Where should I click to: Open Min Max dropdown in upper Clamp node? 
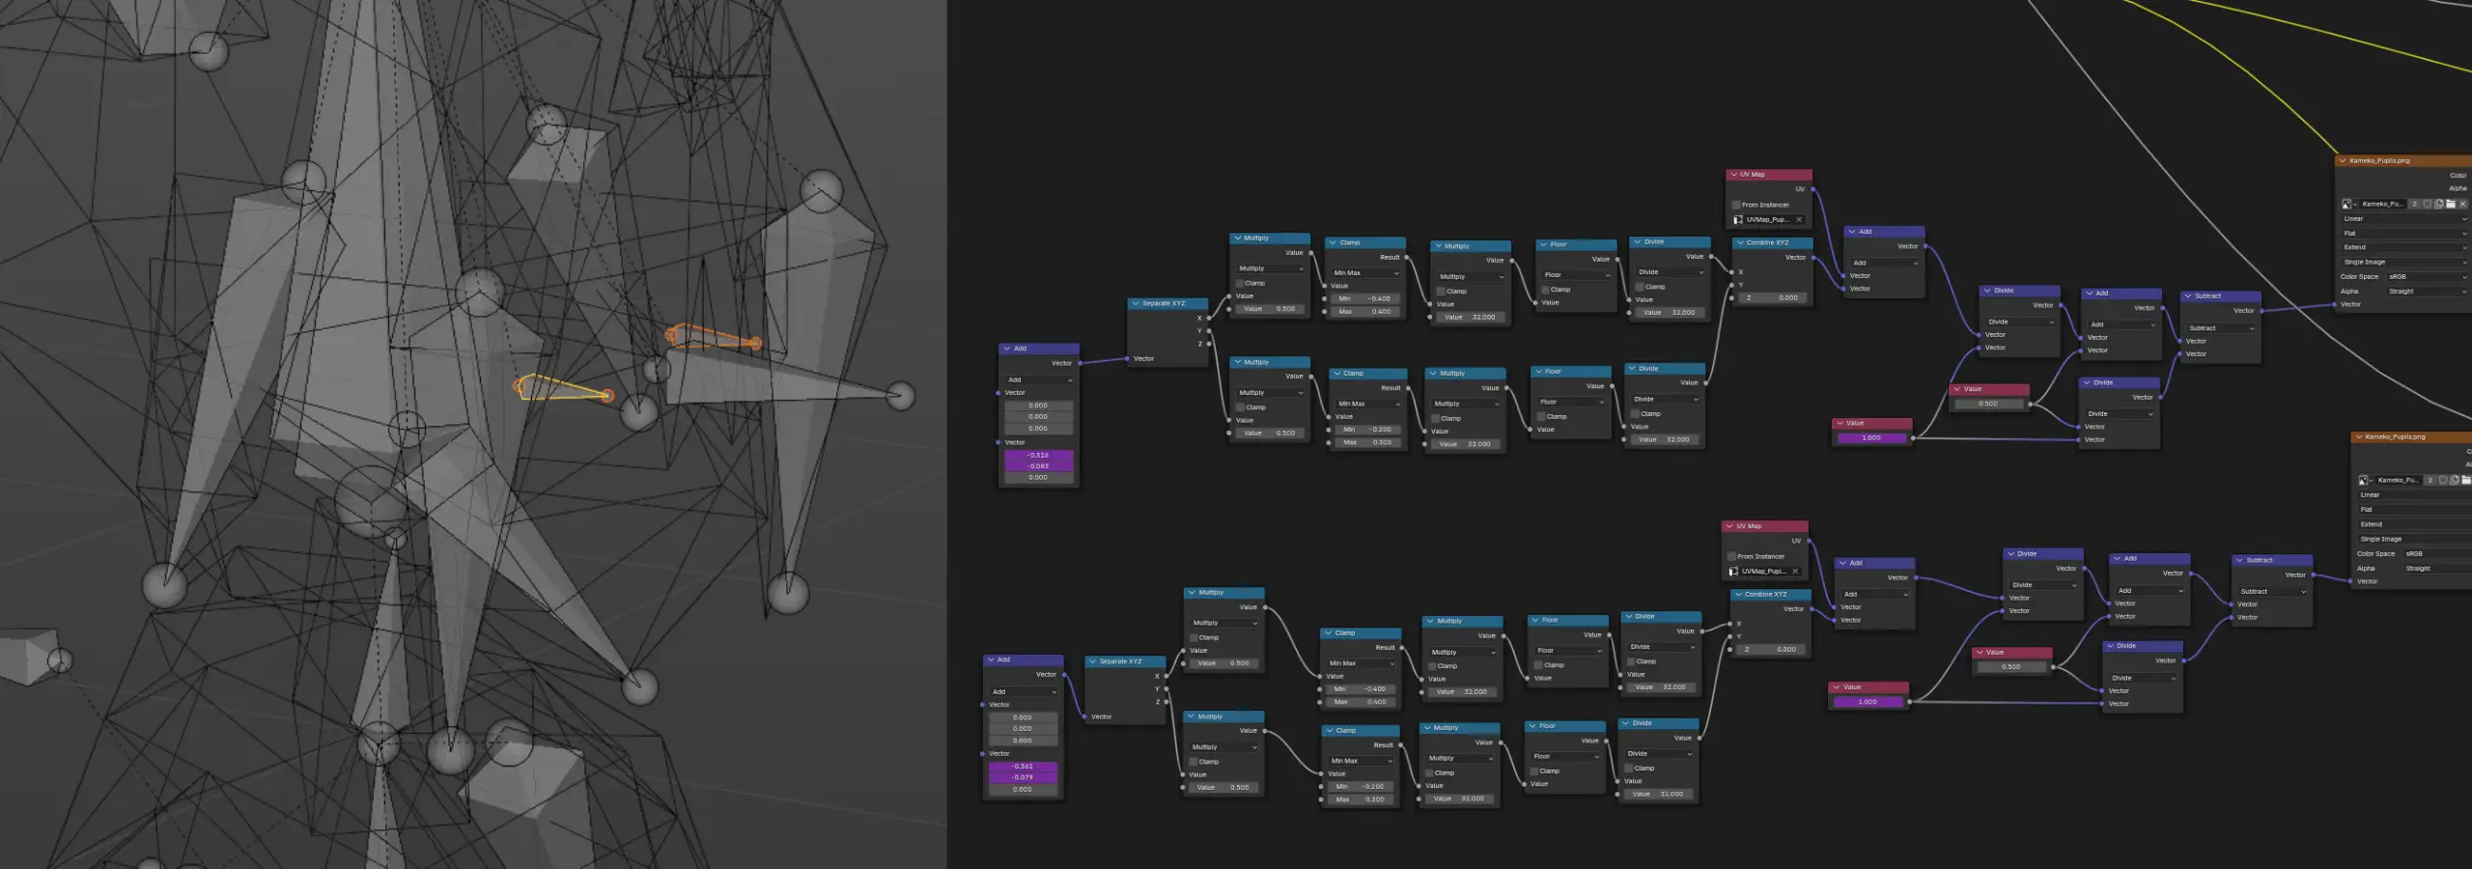click(1365, 273)
